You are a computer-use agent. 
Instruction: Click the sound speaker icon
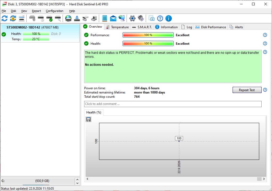[141, 18]
